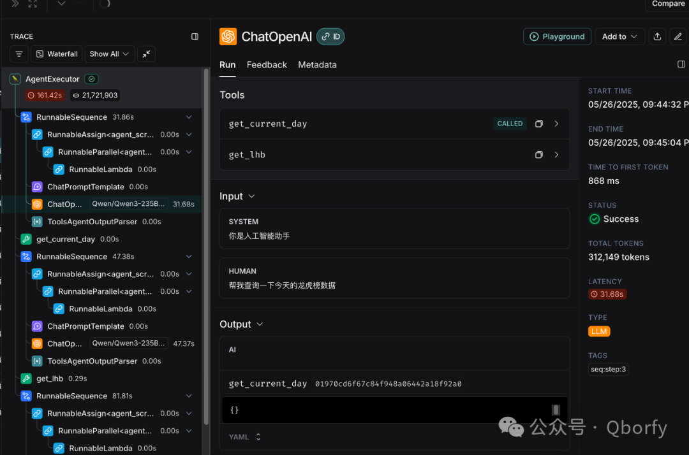Open the Add to dropdown

[x=619, y=36]
